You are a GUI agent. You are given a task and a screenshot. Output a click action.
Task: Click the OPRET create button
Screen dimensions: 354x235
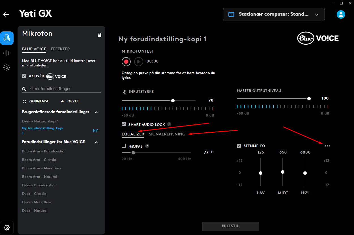point(70,101)
